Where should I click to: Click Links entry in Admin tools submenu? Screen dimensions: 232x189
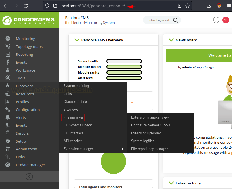(x=68, y=94)
